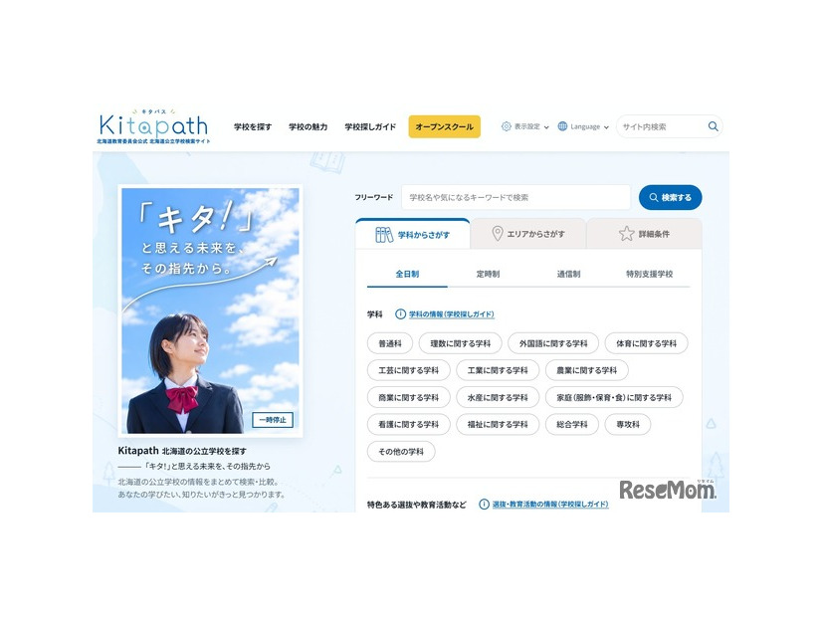
Task: Click the 「キタ!」 hero banner image
Action: (x=210, y=310)
